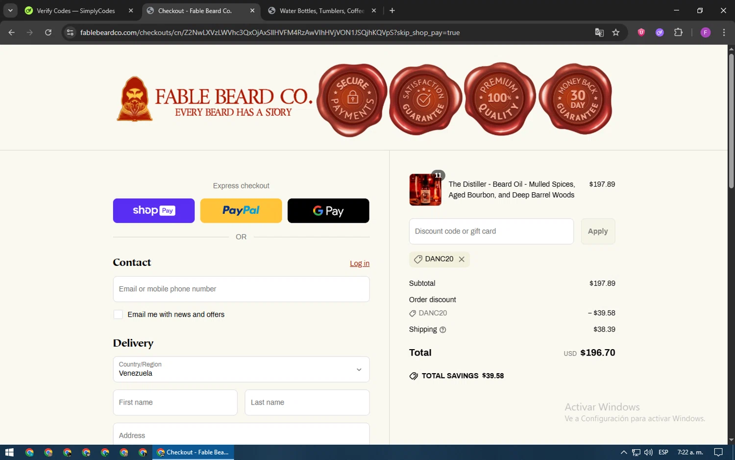
Task: Open the volume tray icon
Action: 648,452
